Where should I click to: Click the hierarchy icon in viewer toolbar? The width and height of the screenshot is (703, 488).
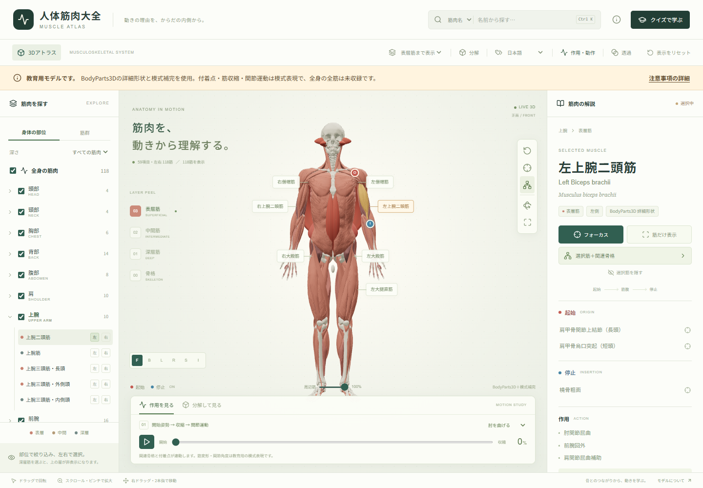coord(527,185)
